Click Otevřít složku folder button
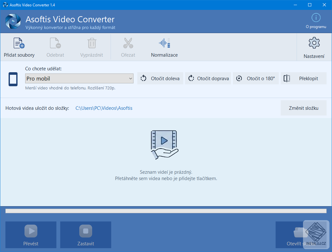Image resolution: width=332 pixels, height=252 pixels. (301, 235)
